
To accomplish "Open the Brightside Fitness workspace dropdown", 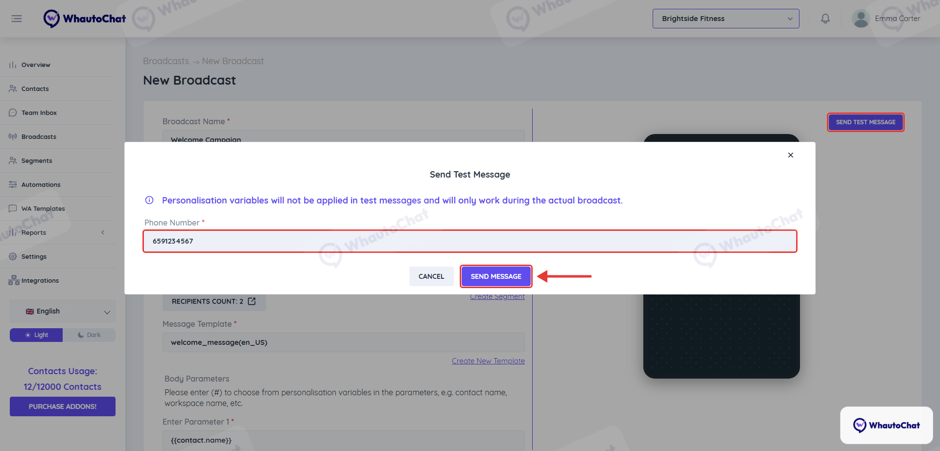I will pos(726,19).
